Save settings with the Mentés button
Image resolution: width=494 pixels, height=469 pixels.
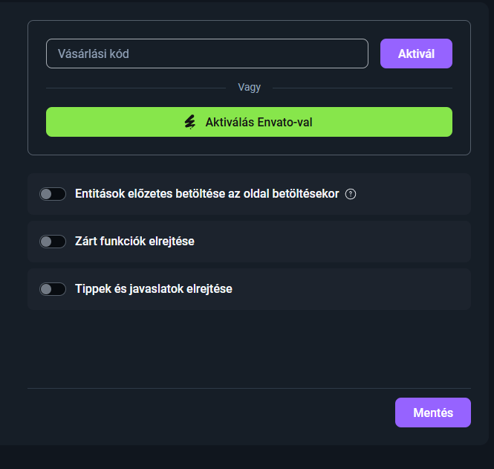click(x=432, y=413)
